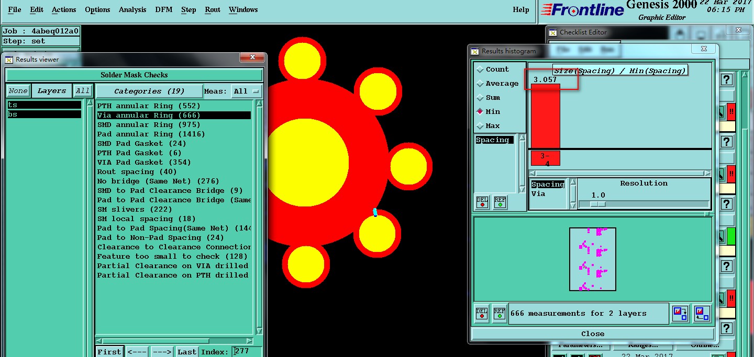The width and height of the screenshot is (754, 357).
Task: Open the File menu
Action: tap(15, 9)
